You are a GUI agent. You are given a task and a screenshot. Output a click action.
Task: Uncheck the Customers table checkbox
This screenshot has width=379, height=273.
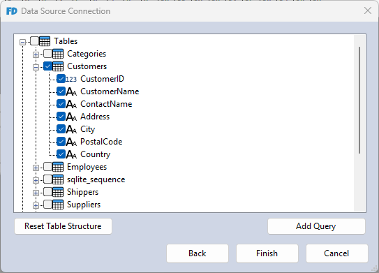(x=47, y=66)
